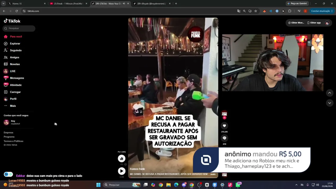Screen dimensions: 336x189
Task: Translate this page icon
Action: pyautogui.click(x=239, y=11)
